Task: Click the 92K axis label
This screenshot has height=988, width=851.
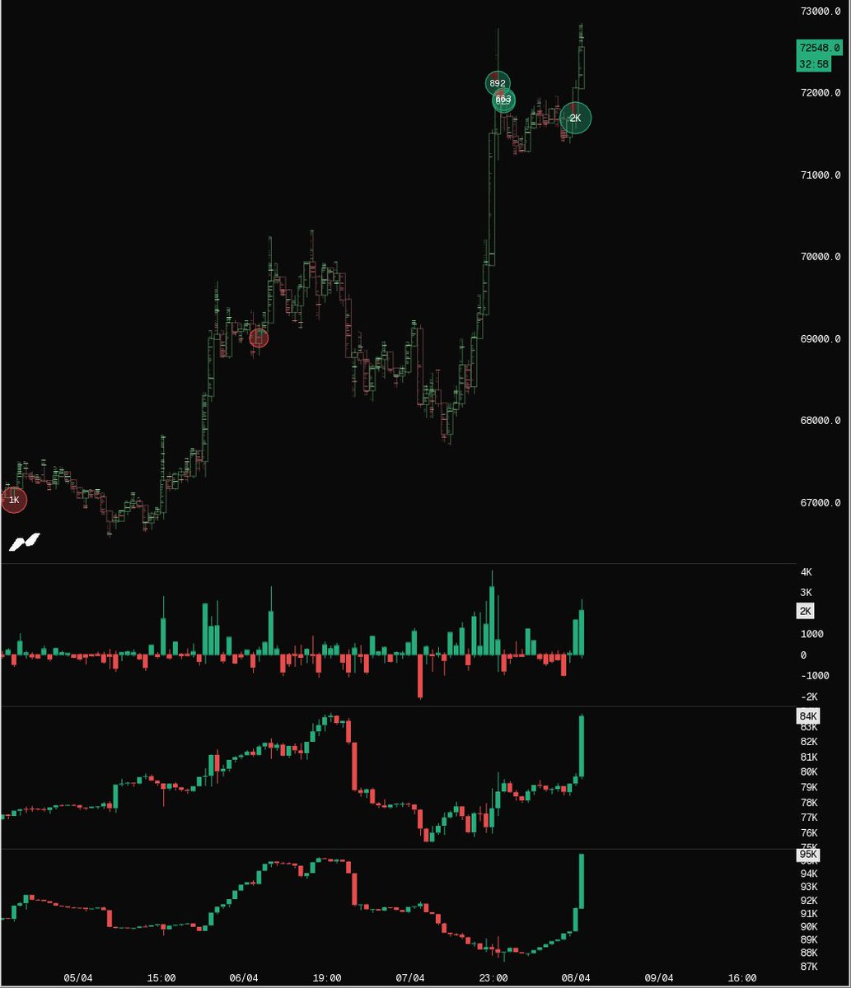Action: point(808,901)
